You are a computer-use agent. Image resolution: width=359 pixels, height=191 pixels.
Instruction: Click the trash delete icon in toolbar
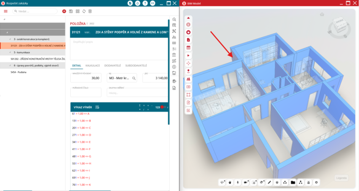(90, 11)
